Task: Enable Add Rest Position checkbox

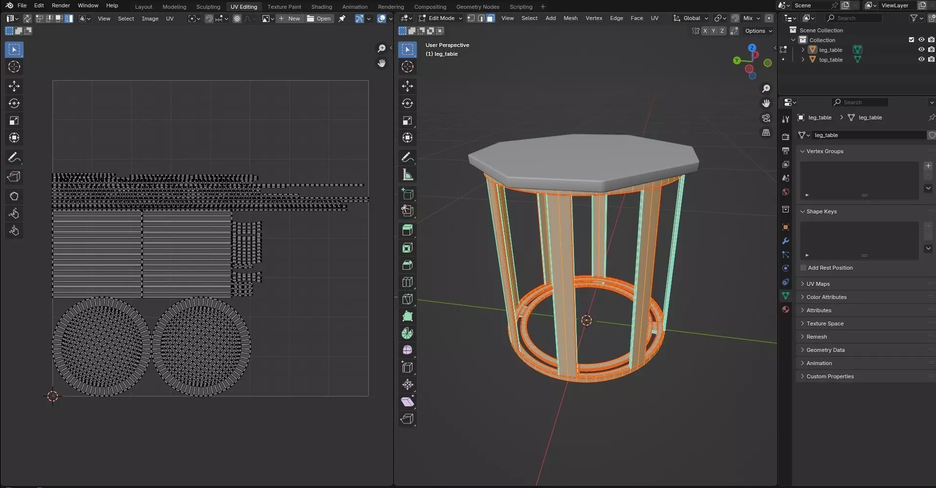Action: coord(803,268)
